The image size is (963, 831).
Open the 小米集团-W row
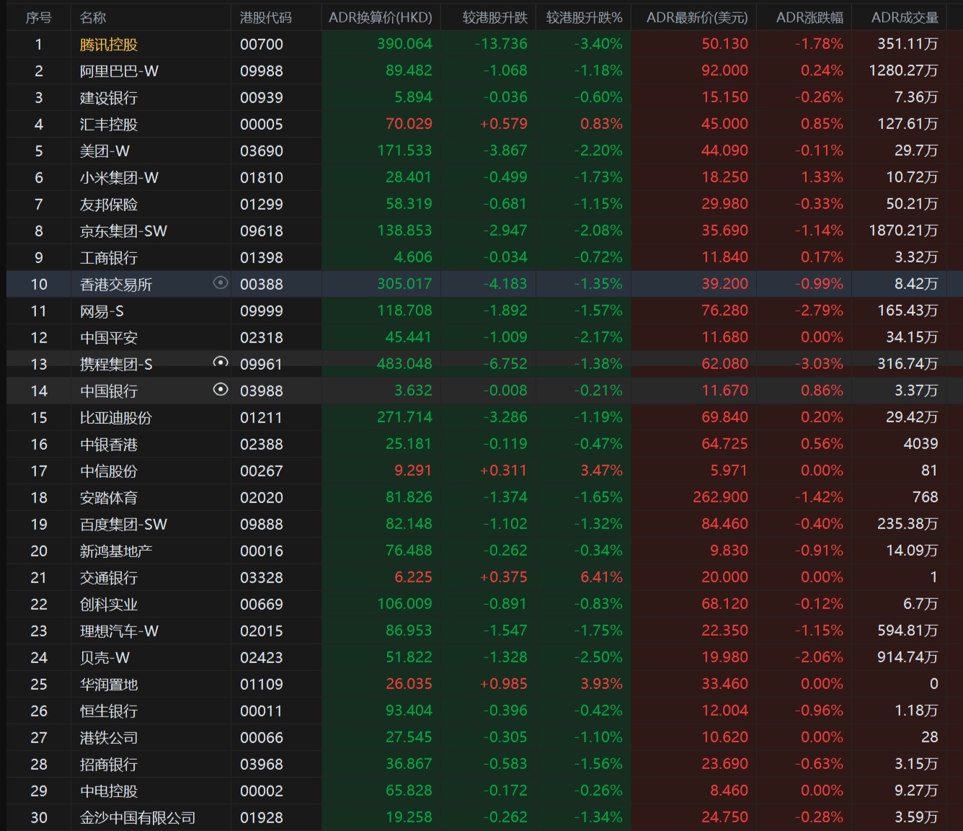484,177
